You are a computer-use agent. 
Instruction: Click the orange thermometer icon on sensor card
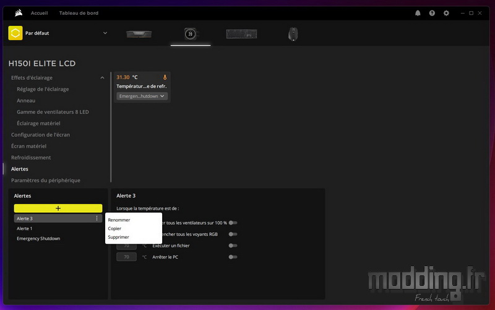coord(165,77)
